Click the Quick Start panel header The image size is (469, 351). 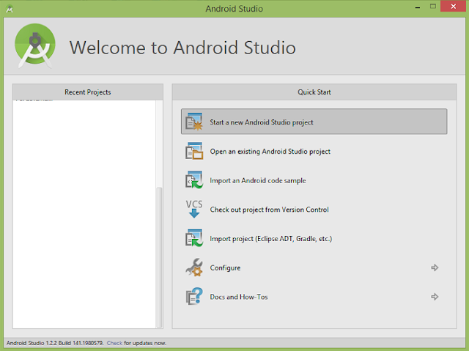point(314,92)
